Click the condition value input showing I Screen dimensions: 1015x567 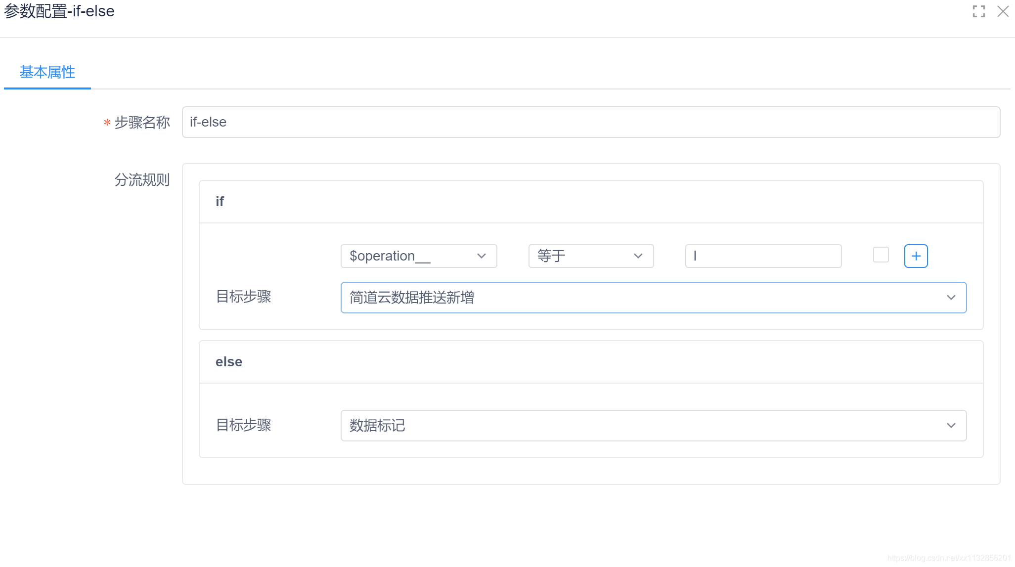763,256
